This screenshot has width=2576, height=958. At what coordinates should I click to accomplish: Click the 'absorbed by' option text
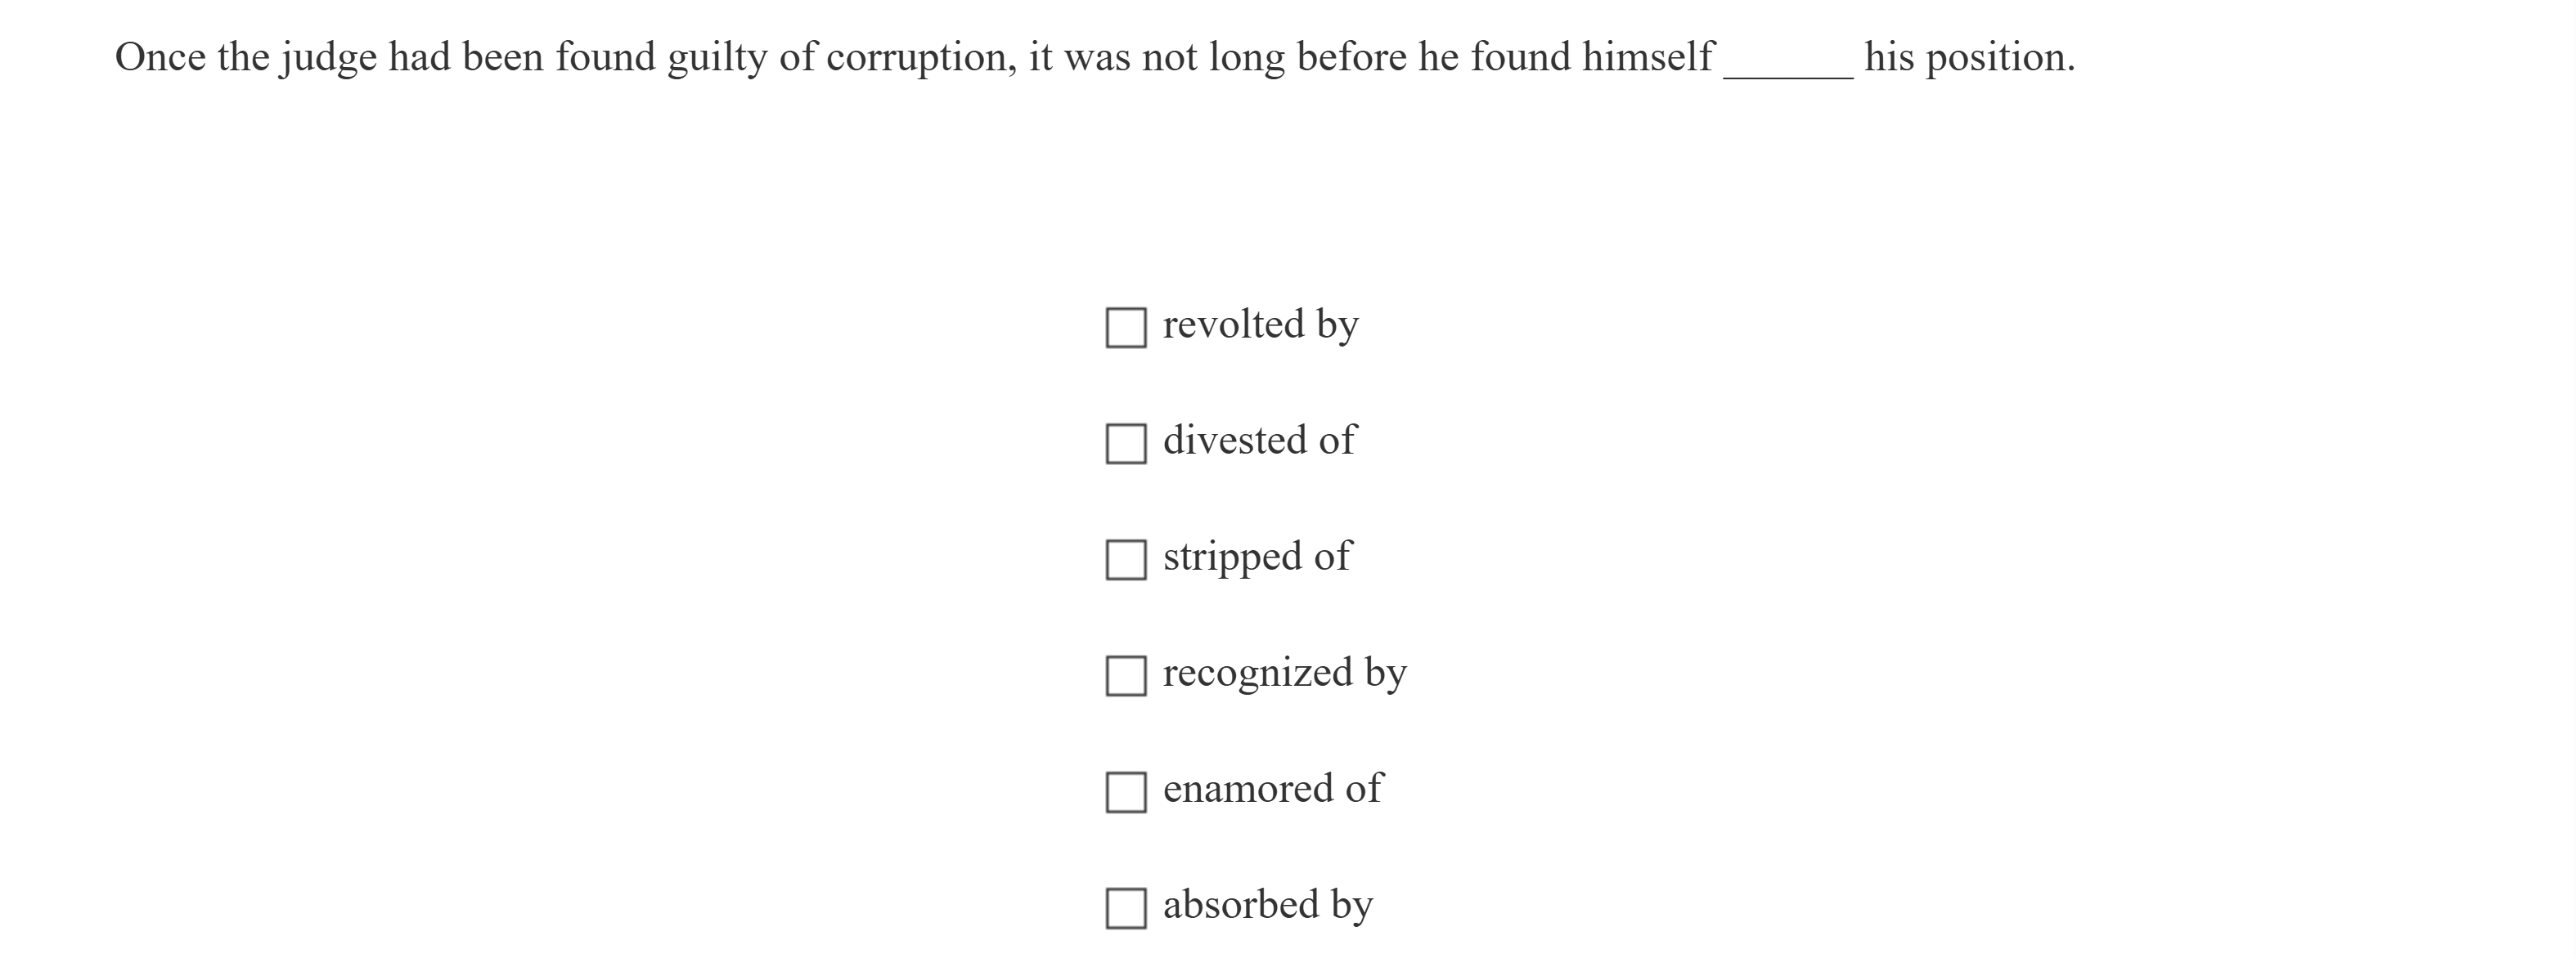point(1267,905)
